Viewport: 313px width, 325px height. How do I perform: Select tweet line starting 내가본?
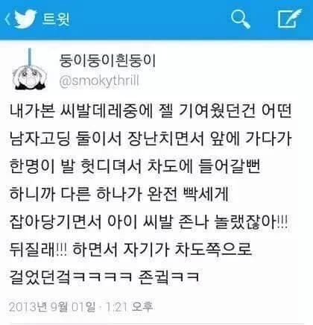(151, 110)
